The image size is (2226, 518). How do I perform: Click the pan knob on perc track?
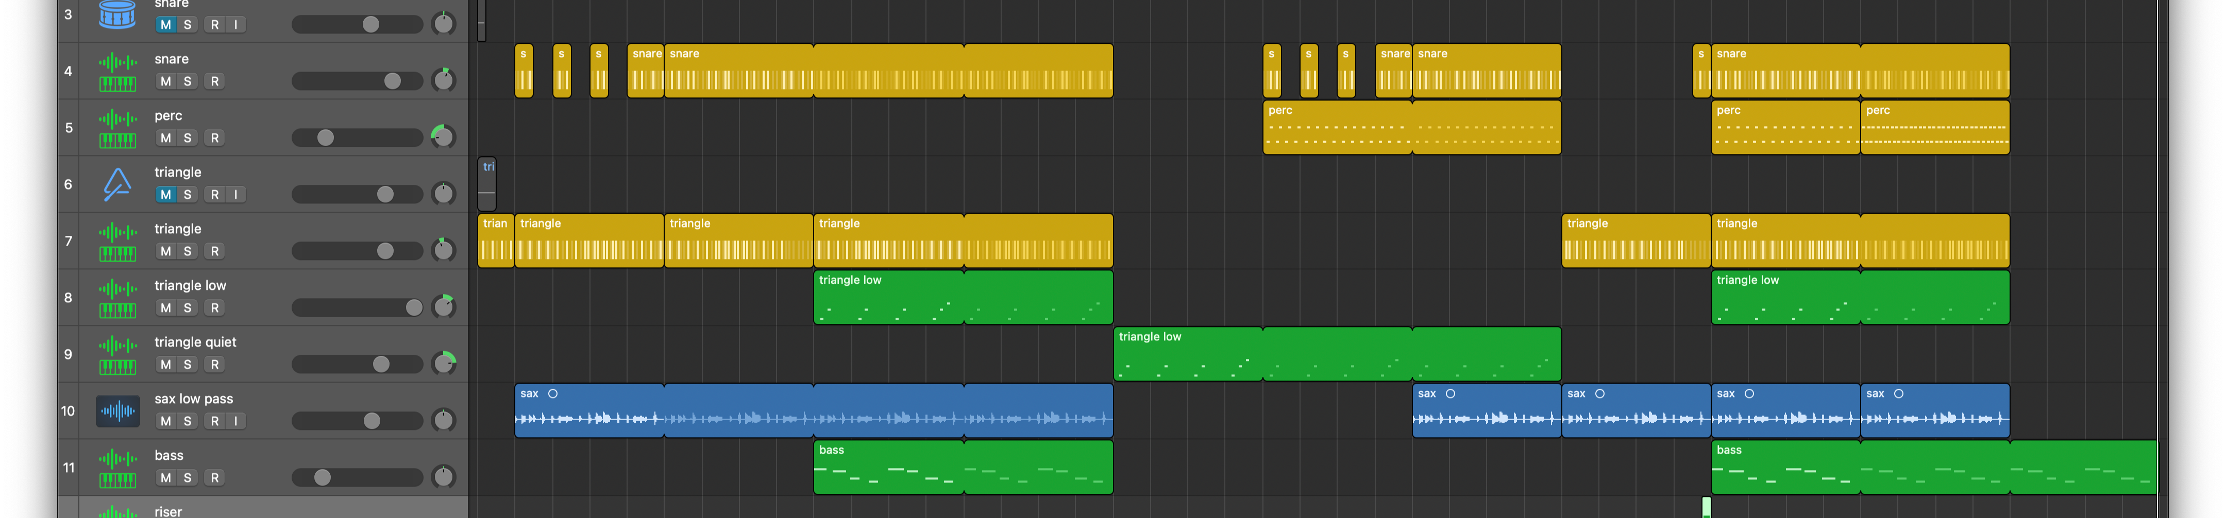(x=443, y=137)
